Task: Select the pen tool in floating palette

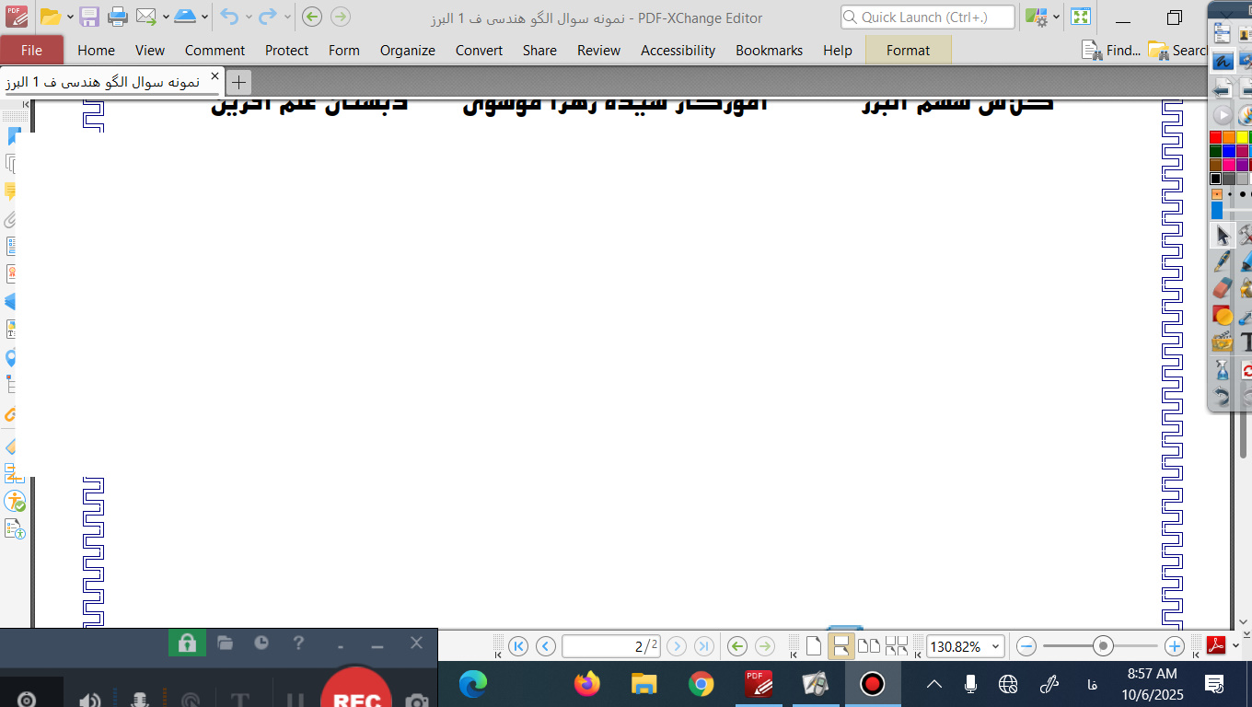Action: click(x=1222, y=261)
